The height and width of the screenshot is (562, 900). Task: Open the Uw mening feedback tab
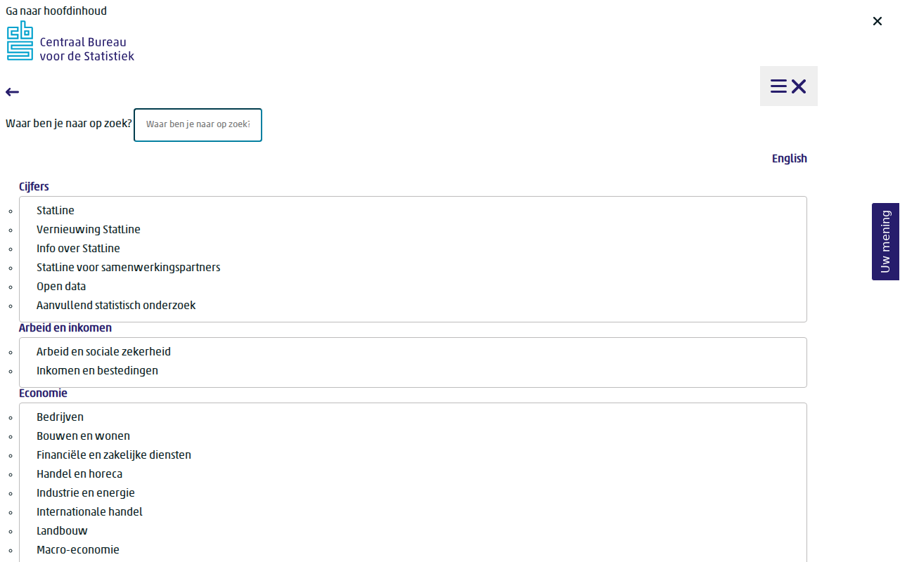[x=885, y=242]
